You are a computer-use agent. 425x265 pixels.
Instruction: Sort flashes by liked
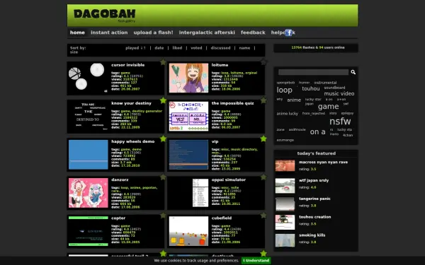pos(177,48)
